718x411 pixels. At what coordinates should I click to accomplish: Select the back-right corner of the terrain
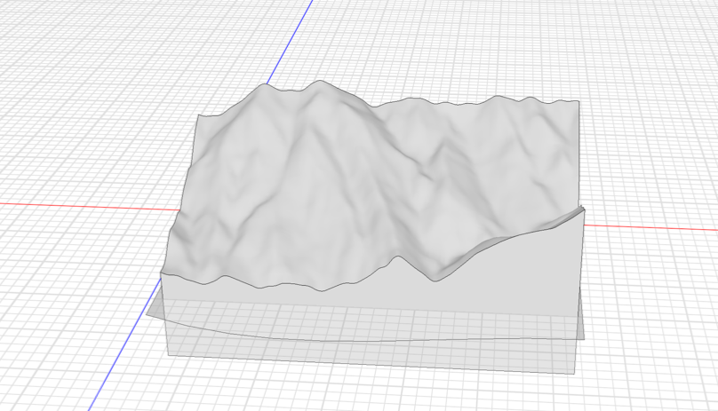579,100
